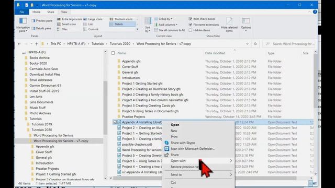The width and height of the screenshot is (335, 188).
Task: Choose New in the context menu
Action: pos(174,131)
